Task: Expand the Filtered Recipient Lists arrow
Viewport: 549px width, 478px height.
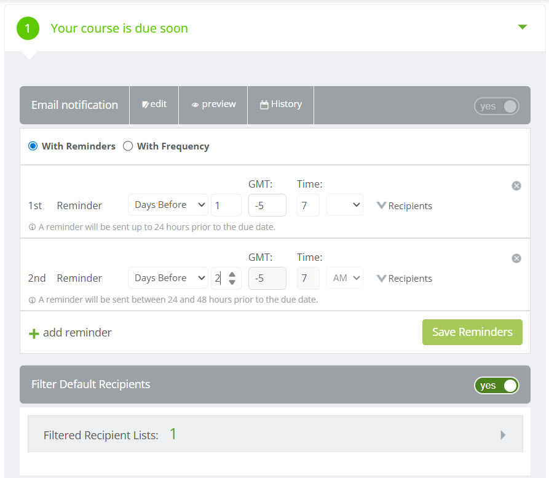Action: coord(503,435)
